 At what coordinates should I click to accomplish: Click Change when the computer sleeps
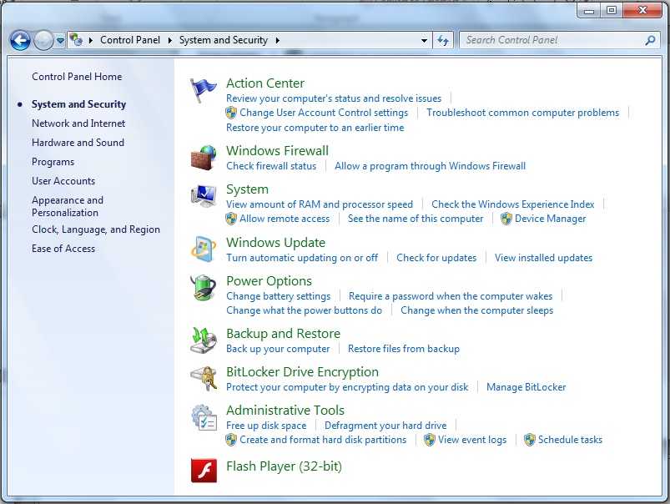click(x=477, y=310)
